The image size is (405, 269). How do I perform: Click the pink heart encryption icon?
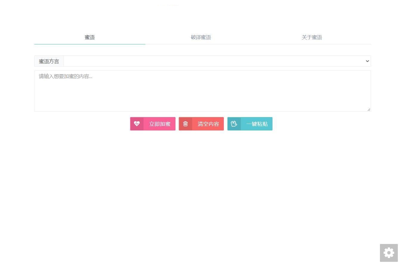[137, 124]
